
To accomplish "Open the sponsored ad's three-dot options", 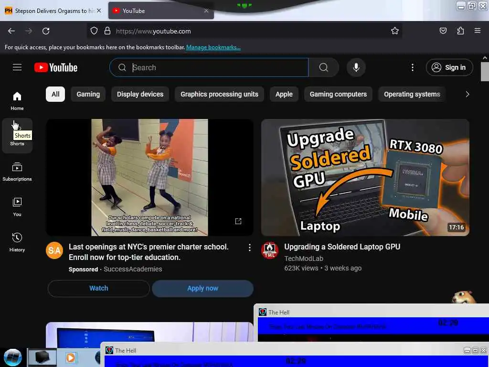I will click(249, 248).
